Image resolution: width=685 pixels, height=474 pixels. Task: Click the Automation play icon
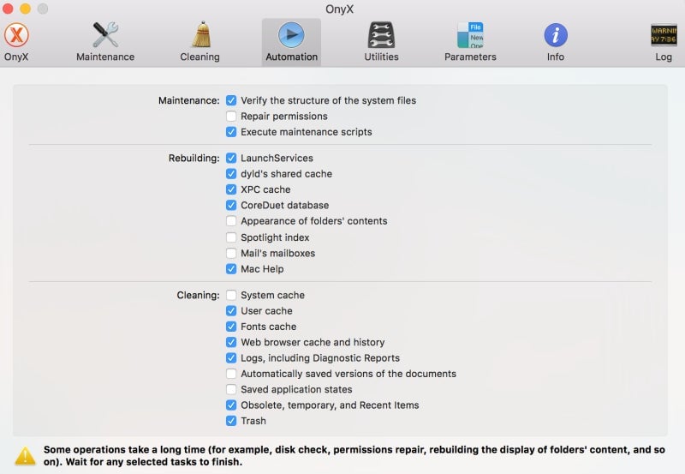point(291,36)
